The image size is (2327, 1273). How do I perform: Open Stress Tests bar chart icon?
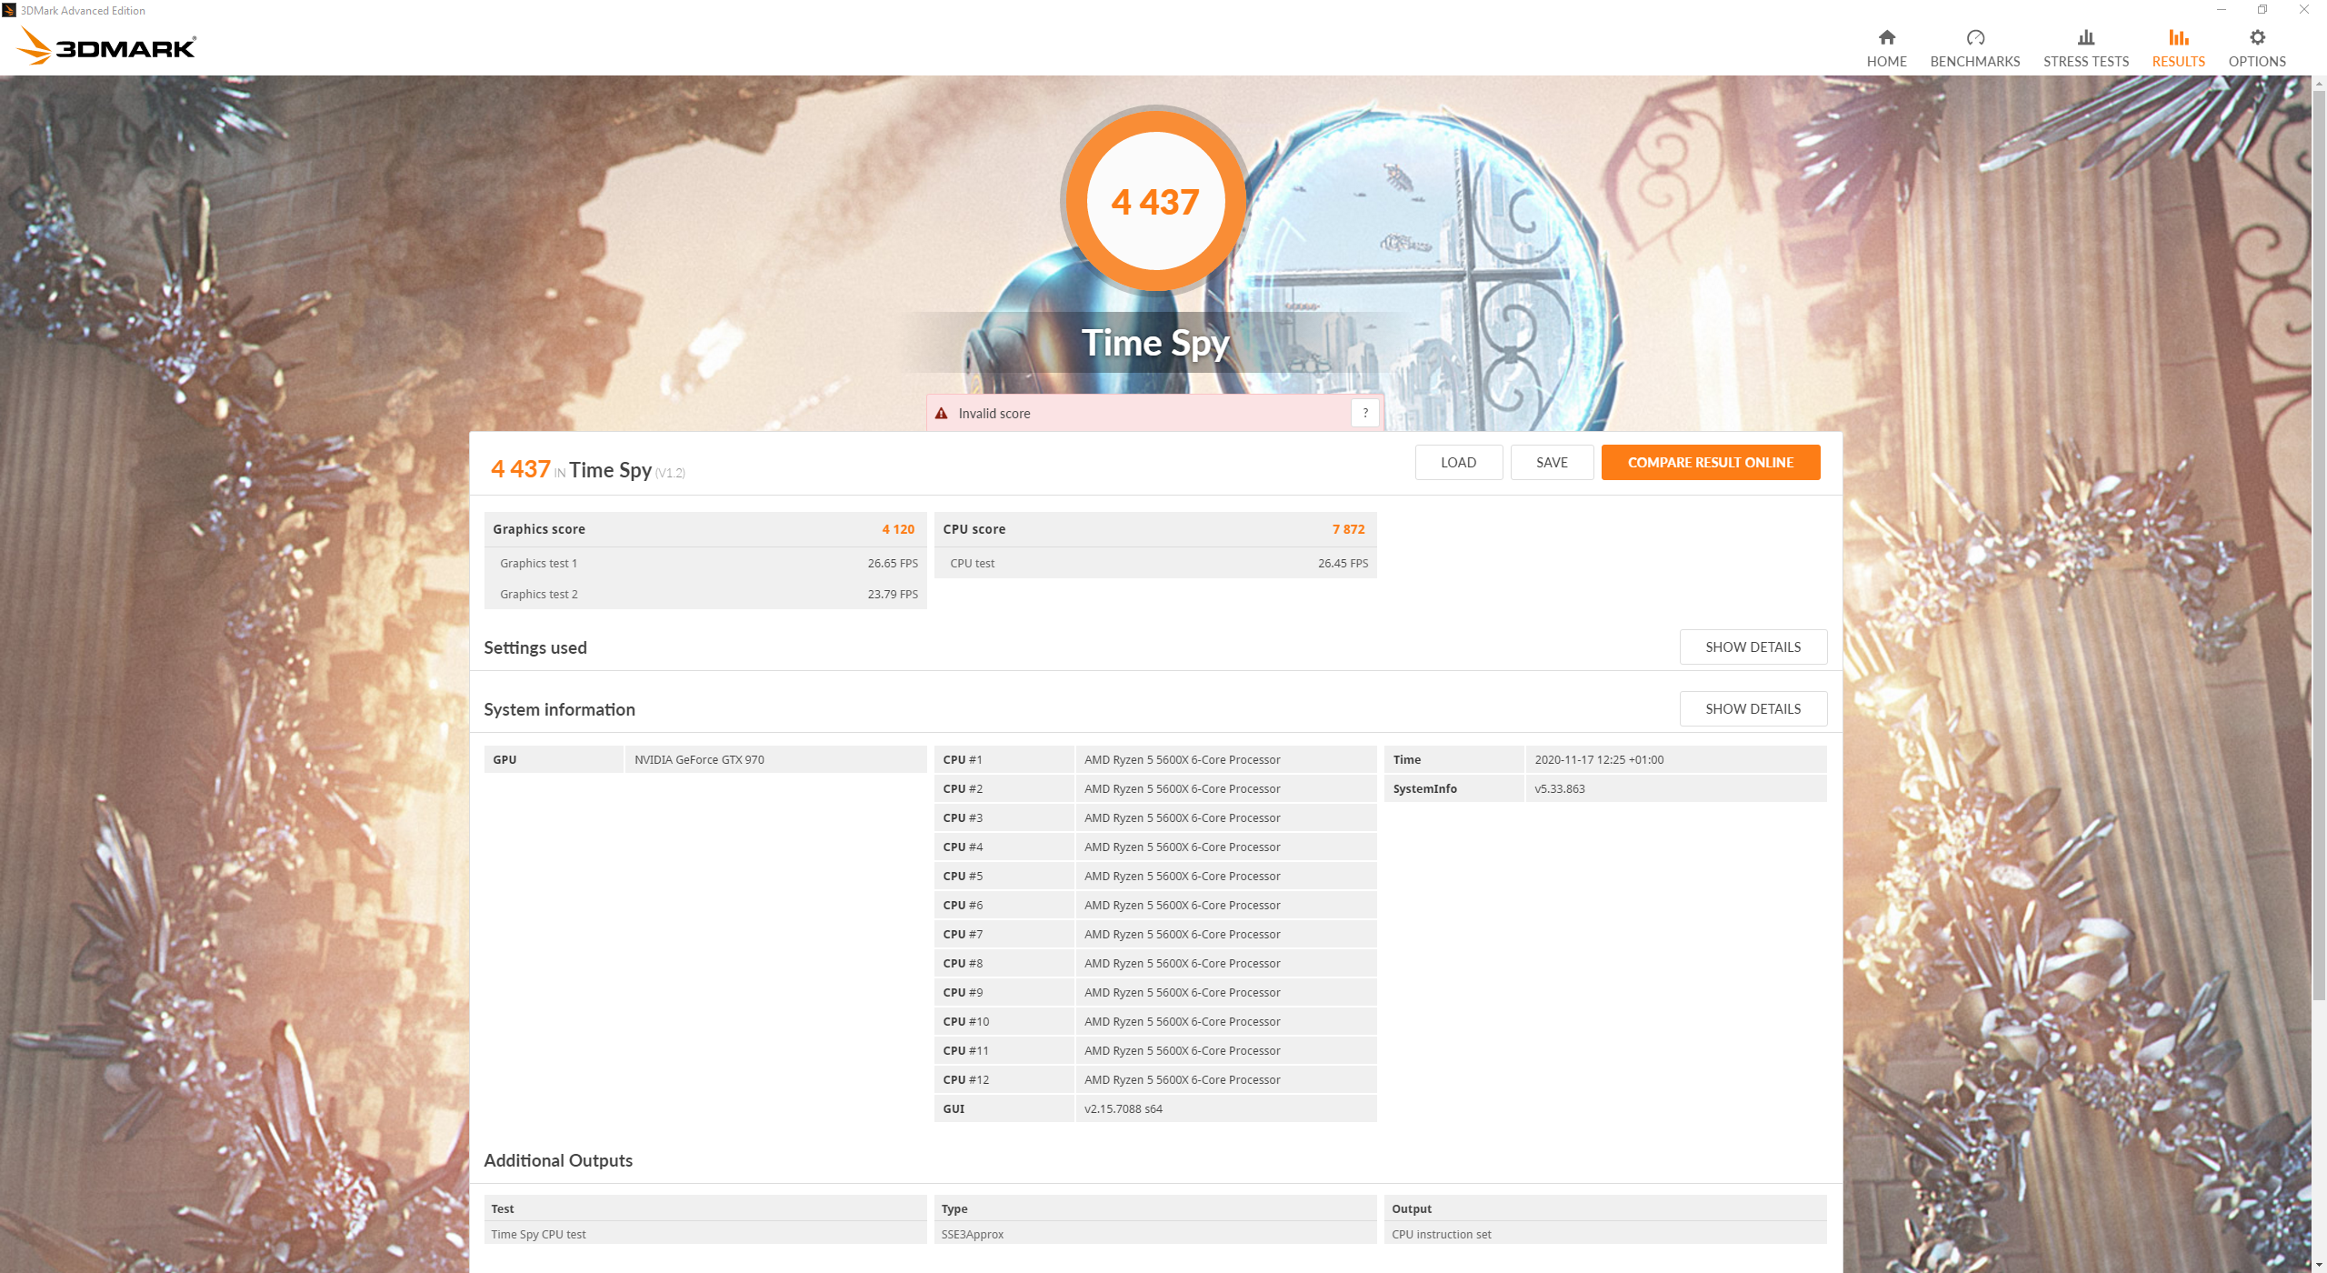(2085, 37)
